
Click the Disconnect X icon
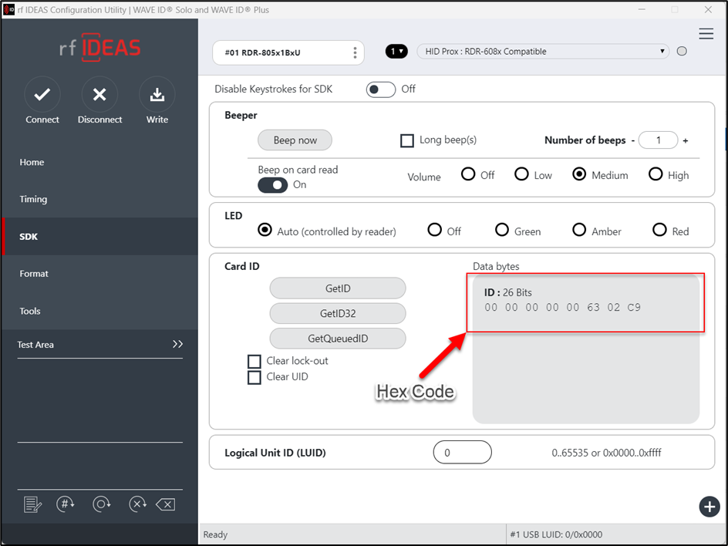pos(99,94)
